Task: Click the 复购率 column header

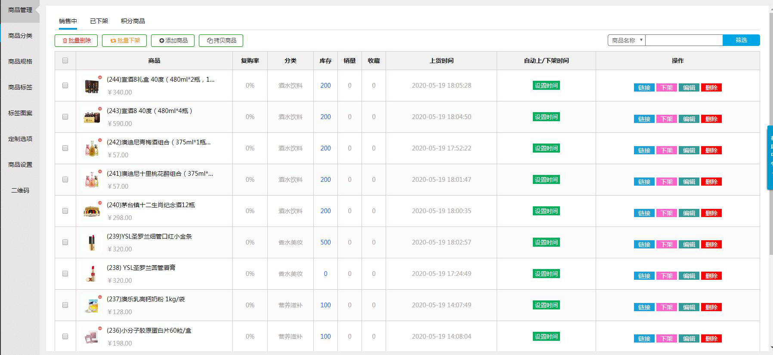Action: point(250,61)
